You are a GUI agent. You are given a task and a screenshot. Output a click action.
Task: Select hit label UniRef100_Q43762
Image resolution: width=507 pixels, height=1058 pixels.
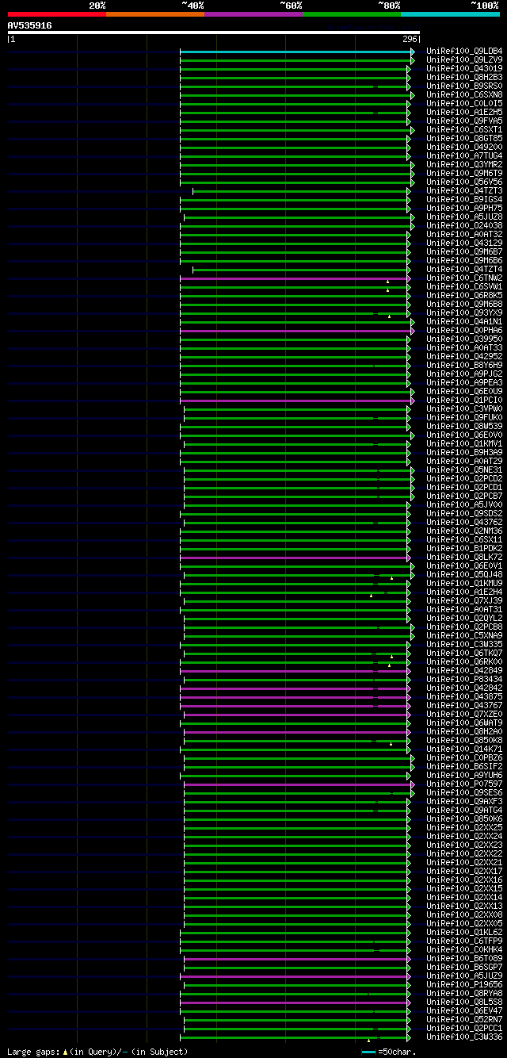pos(464,523)
